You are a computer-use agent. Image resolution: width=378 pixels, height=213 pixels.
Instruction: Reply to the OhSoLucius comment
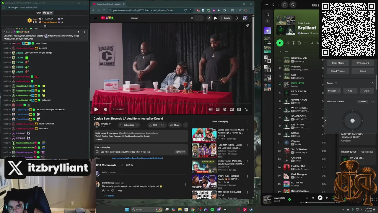(120, 191)
